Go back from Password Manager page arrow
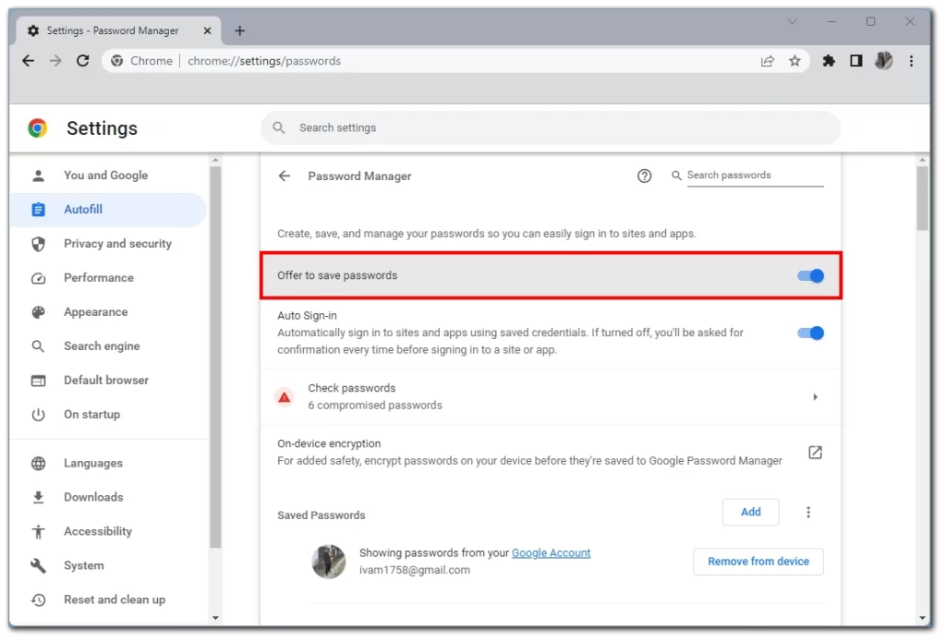The width and height of the screenshot is (946, 642). 285,176
